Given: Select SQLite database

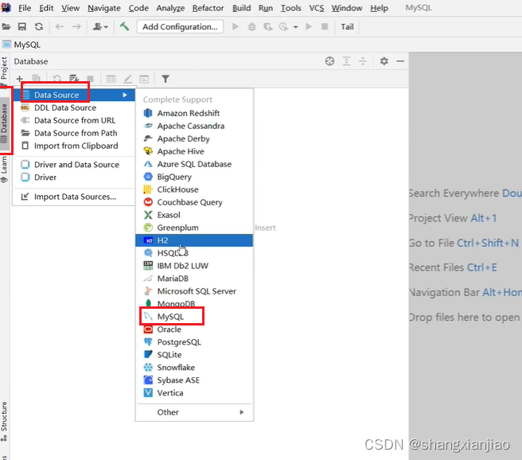Looking at the screenshot, I should [194, 354].
